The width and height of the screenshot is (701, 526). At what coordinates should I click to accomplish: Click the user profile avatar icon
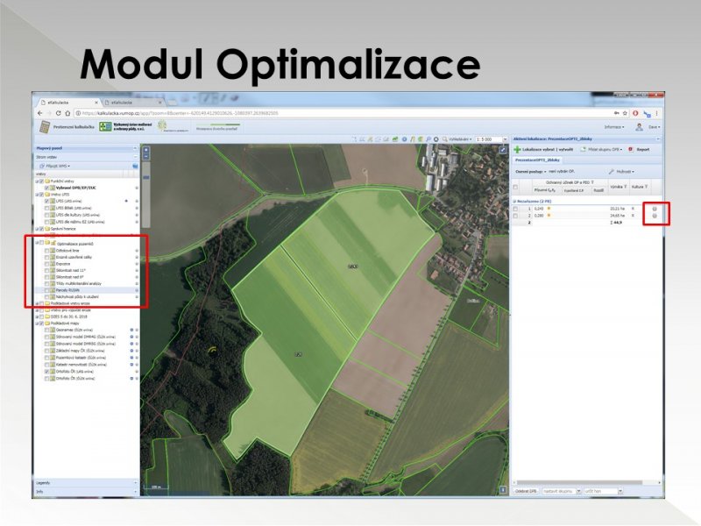coord(639,127)
